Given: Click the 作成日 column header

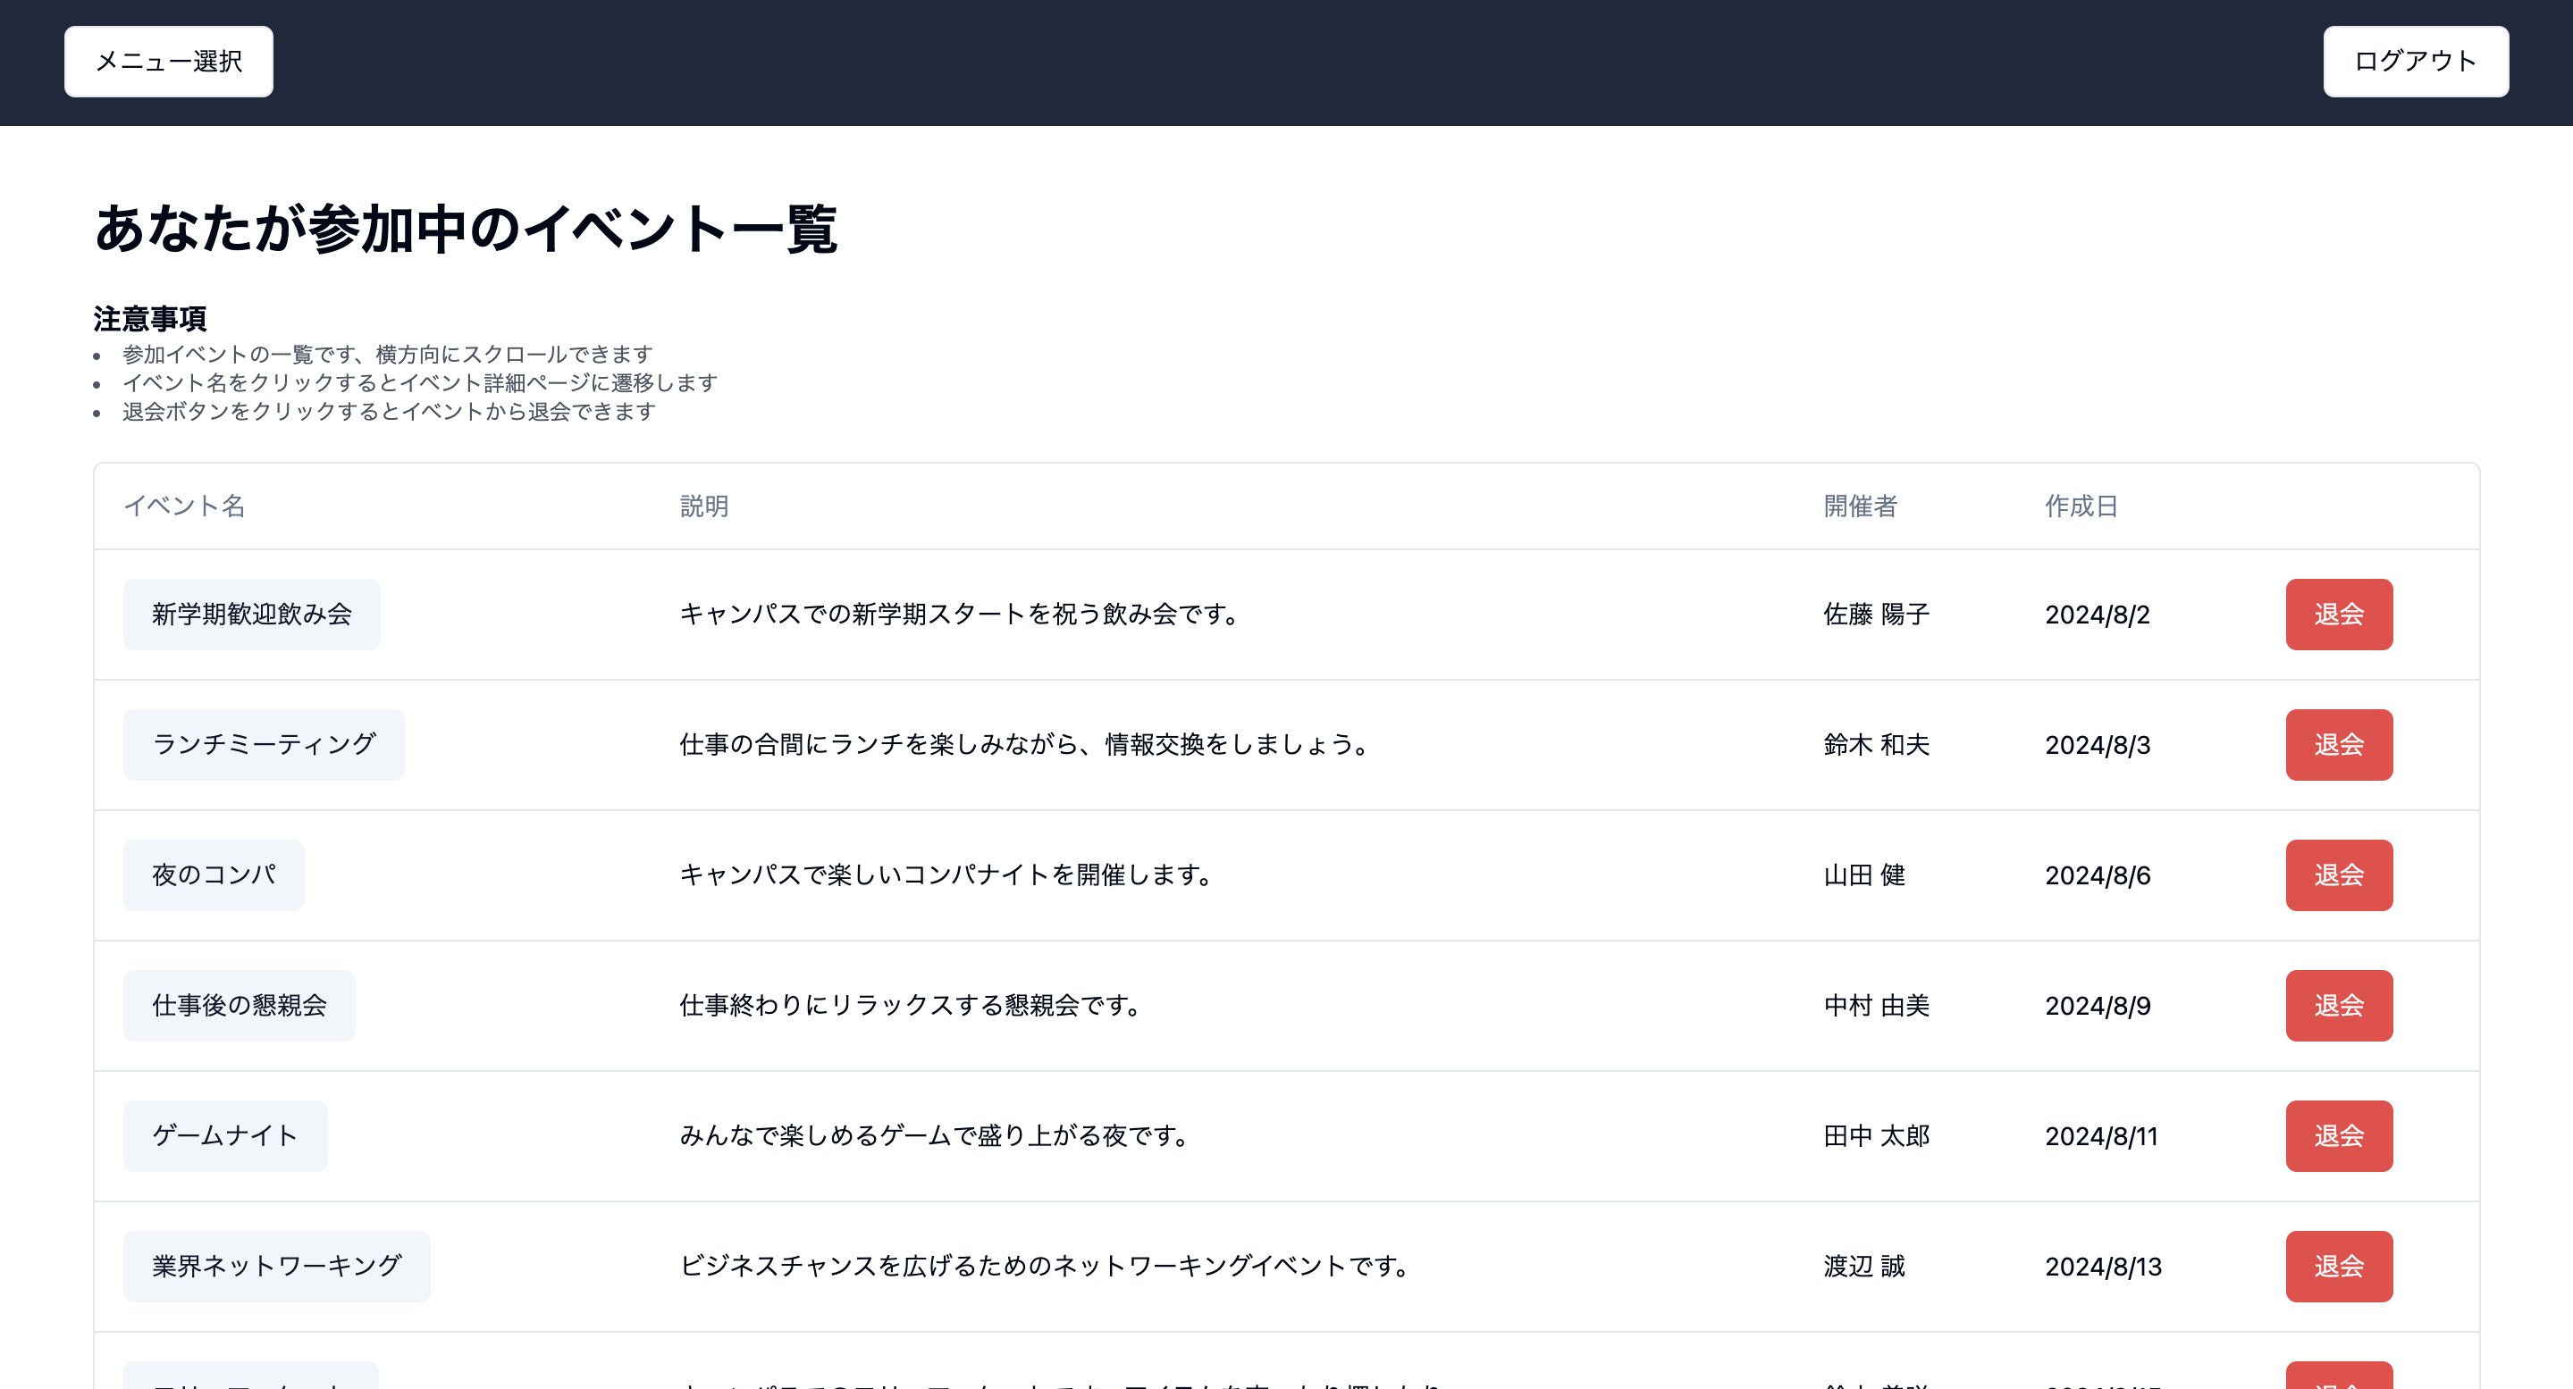Looking at the screenshot, I should (x=2081, y=506).
